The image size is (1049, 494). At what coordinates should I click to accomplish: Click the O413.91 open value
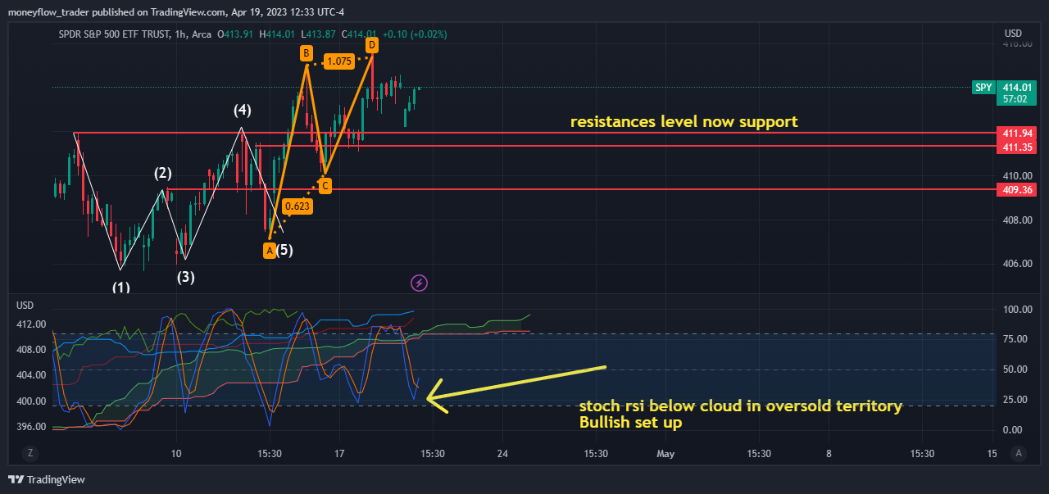pos(236,34)
